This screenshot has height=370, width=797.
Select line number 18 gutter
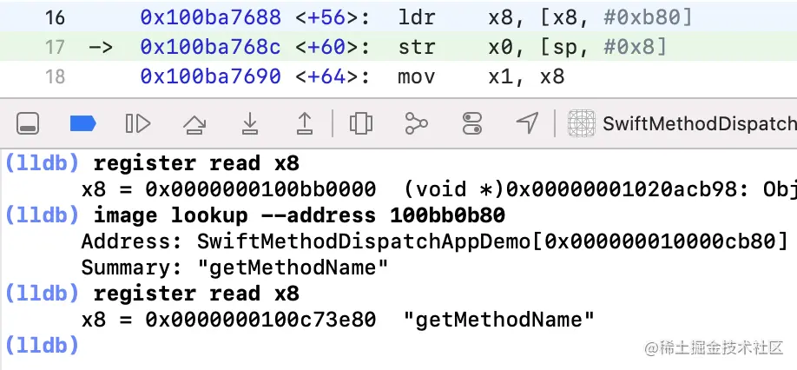tap(55, 76)
